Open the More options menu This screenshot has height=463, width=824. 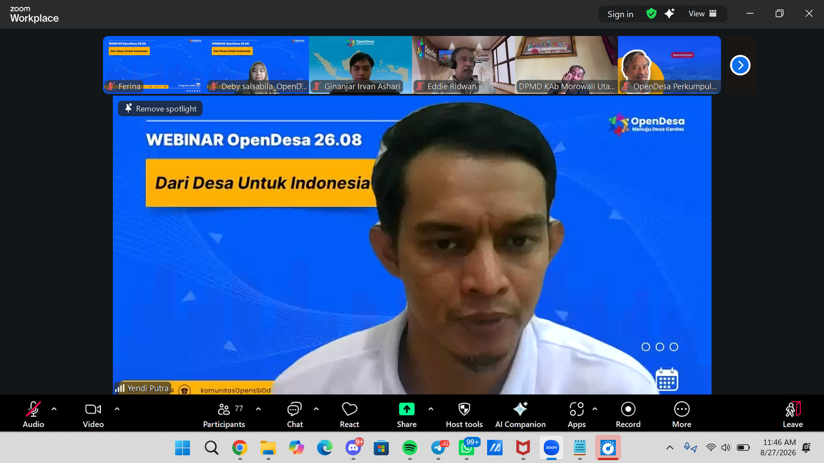[x=682, y=414]
